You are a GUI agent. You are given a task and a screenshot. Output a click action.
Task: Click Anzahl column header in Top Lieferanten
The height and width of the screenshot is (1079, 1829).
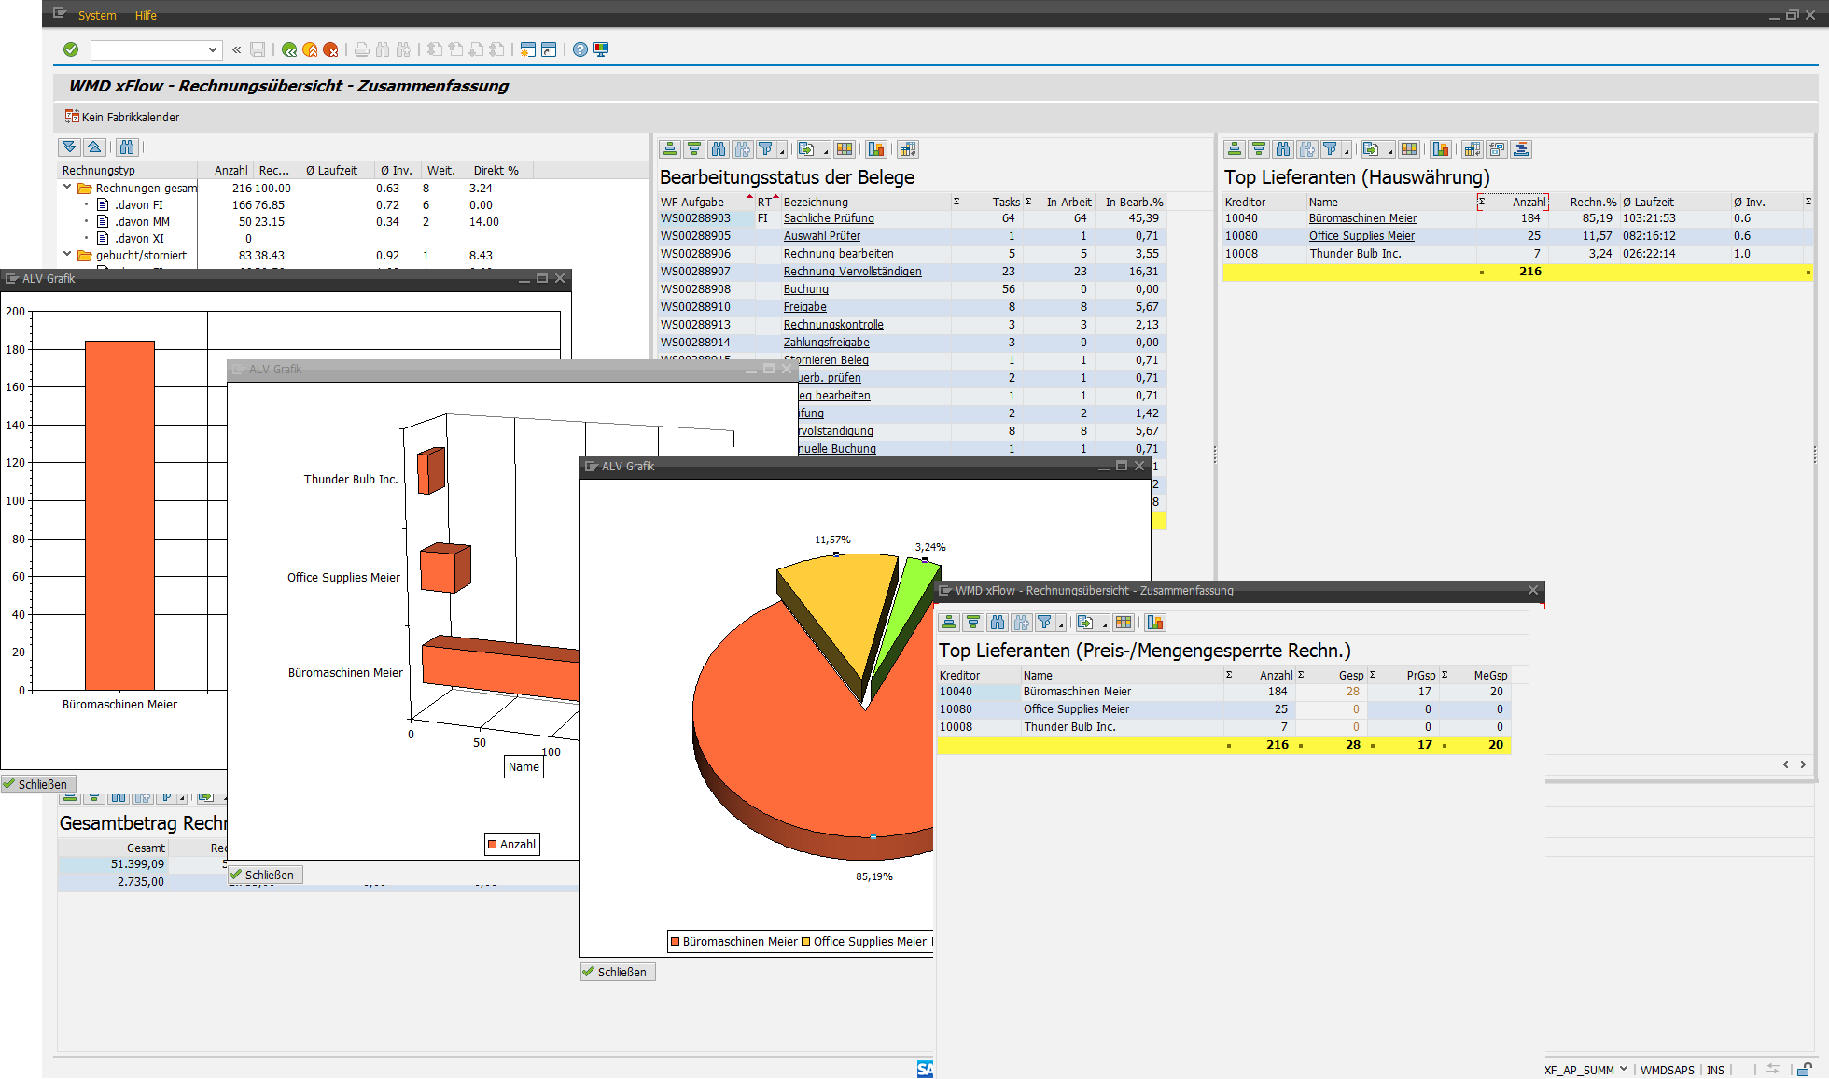(x=1528, y=202)
